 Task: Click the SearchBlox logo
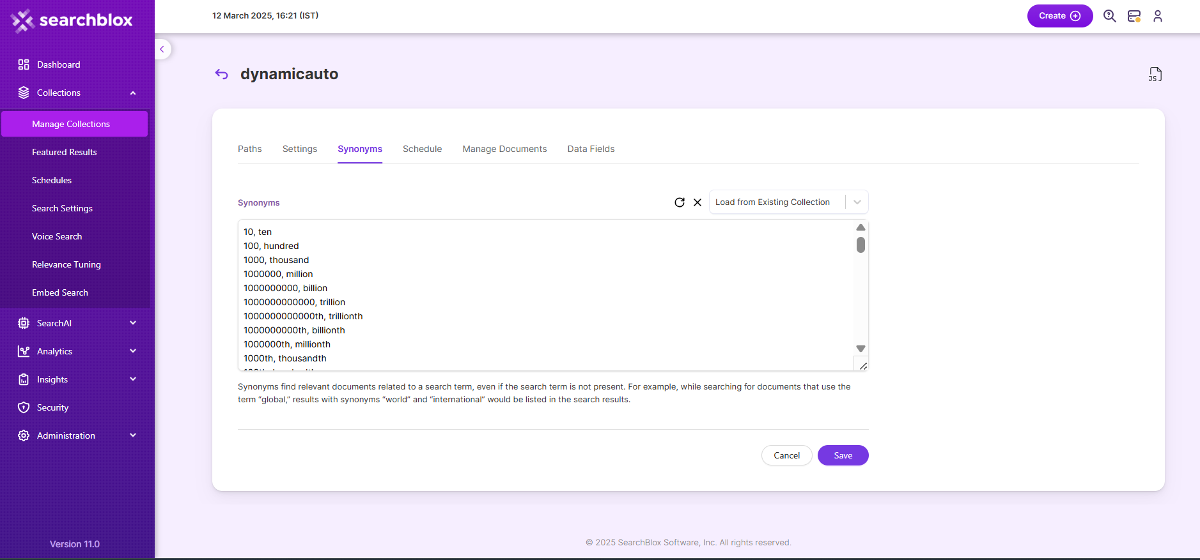click(x=72, y=20)
